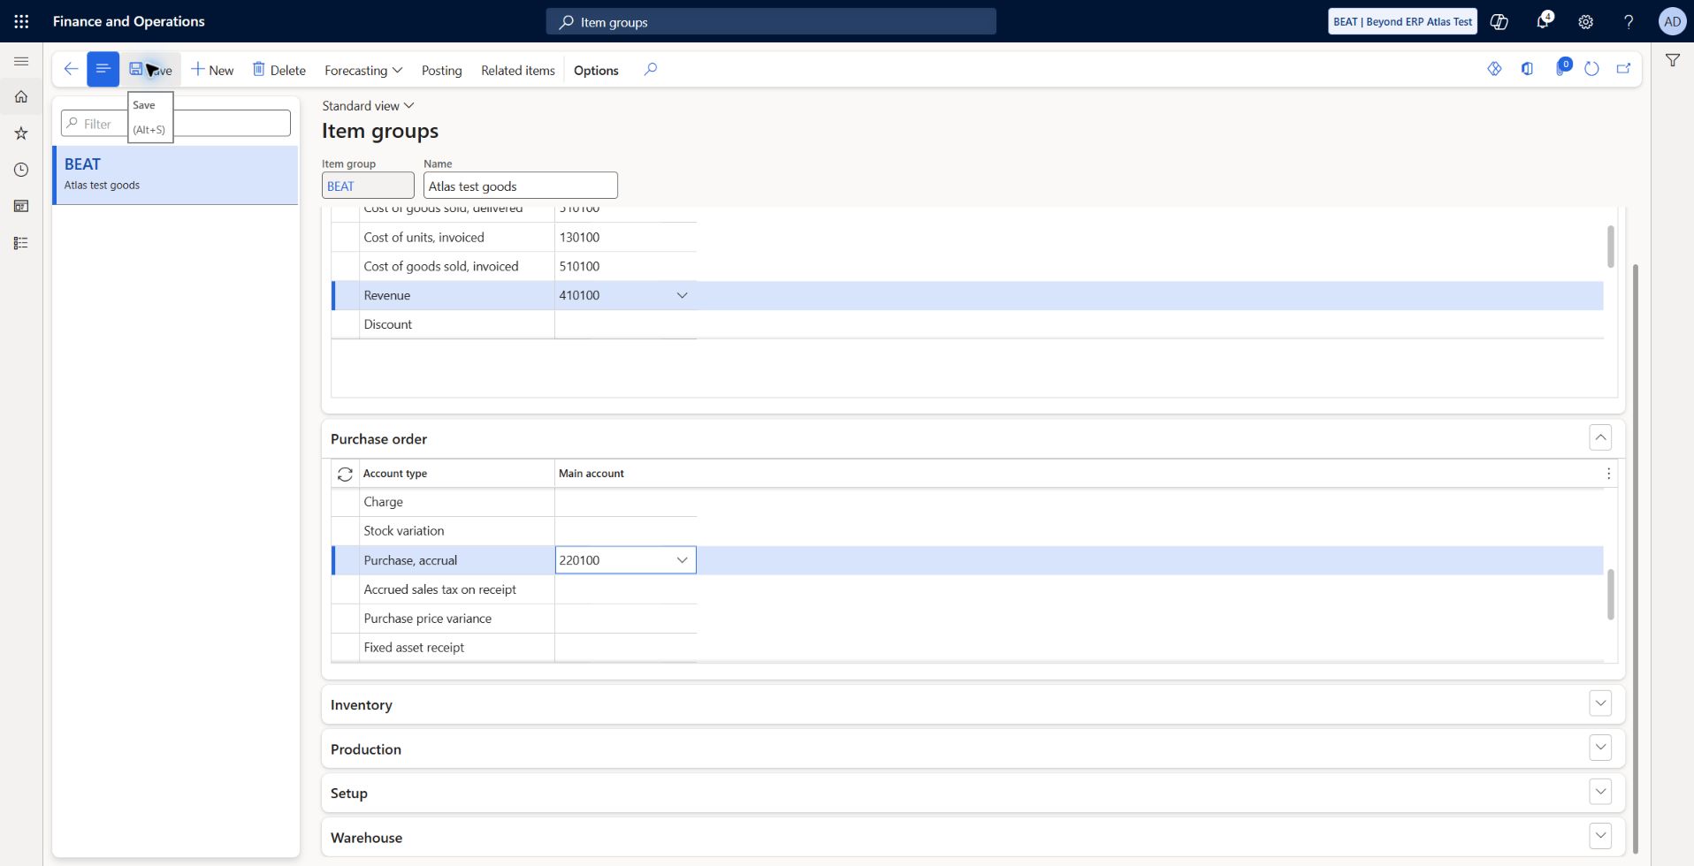Go back with the back arrow

(71, 69)
